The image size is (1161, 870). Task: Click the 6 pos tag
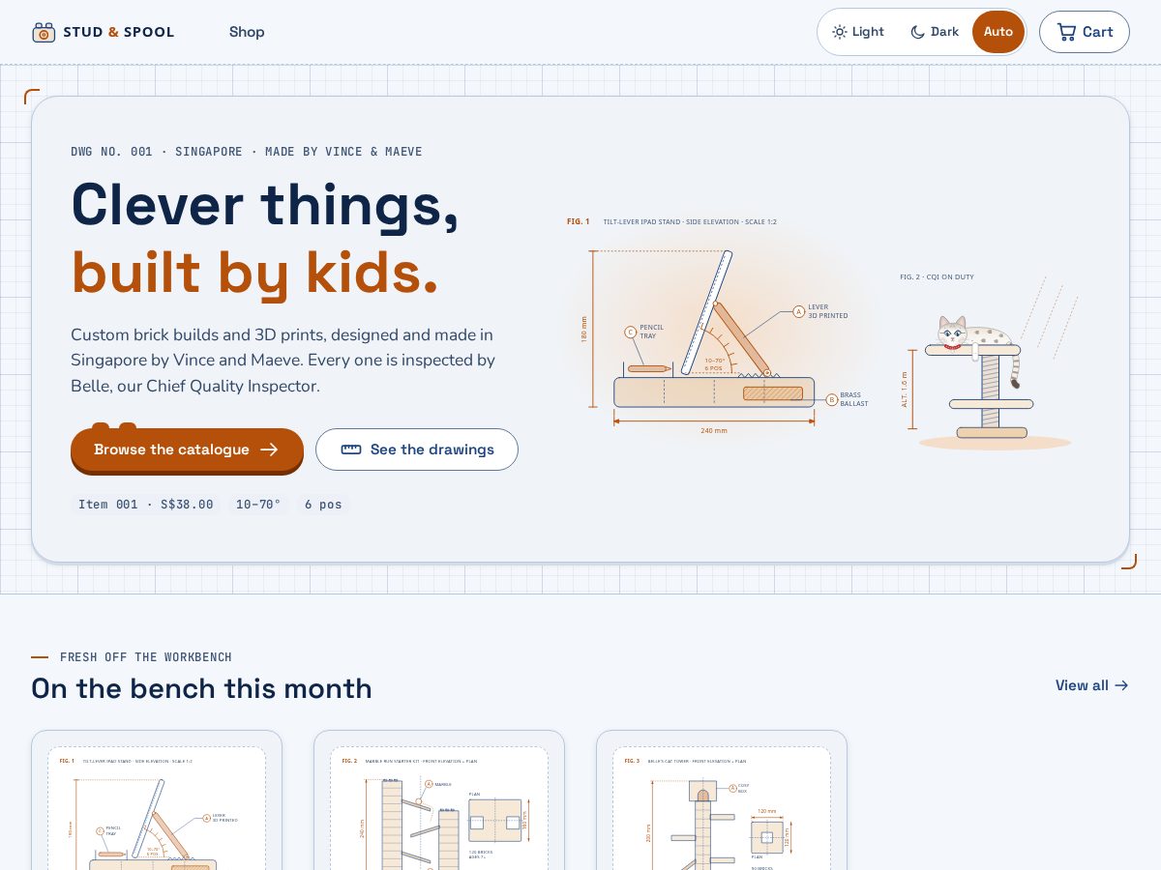(x=323, y=505)
